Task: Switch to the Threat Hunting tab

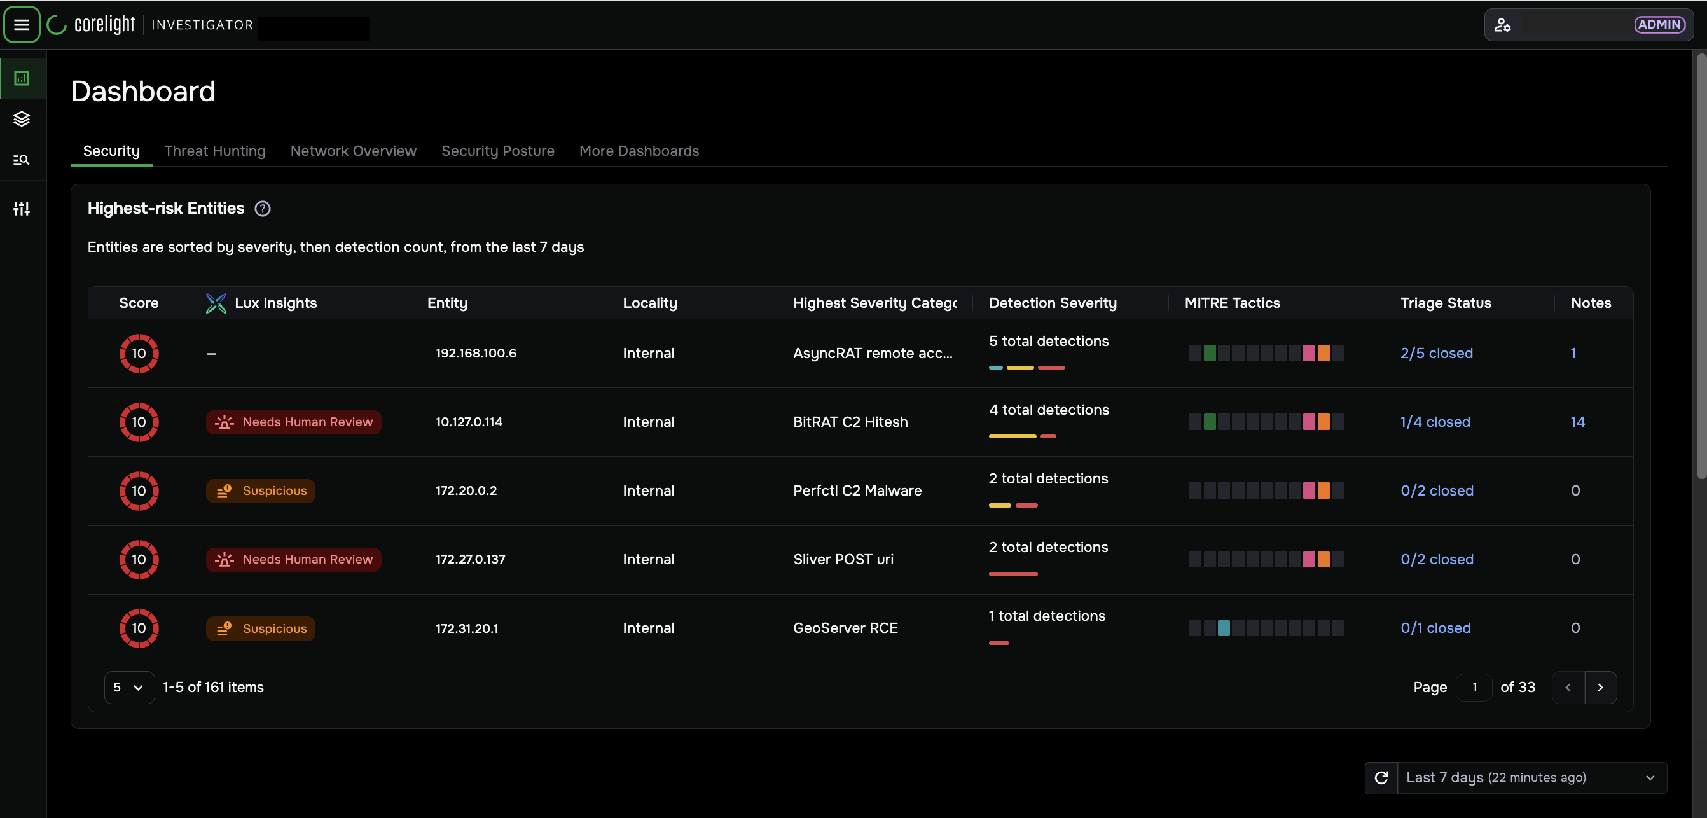Action: 215,151
